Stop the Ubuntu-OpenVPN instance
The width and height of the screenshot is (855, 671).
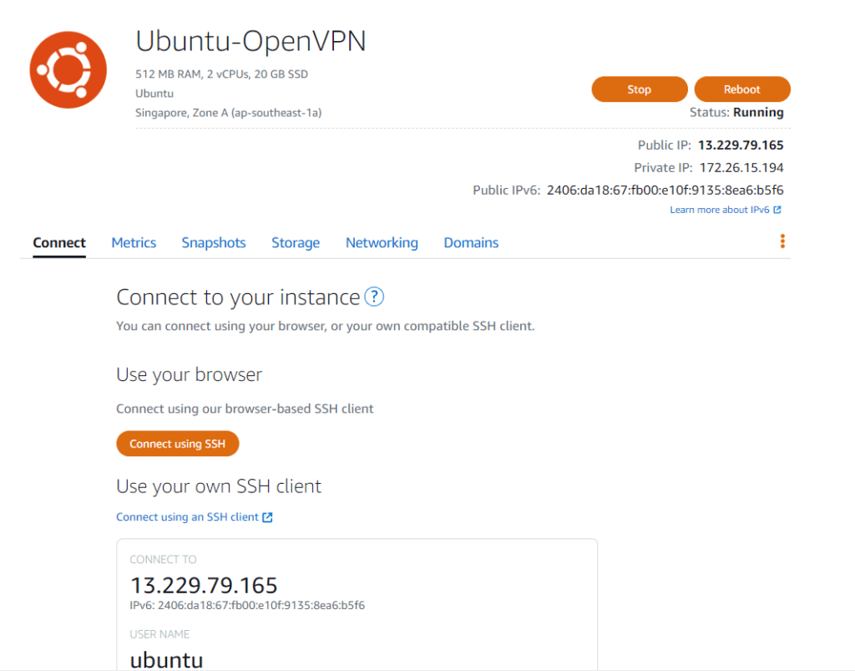(x=639, y=89)
